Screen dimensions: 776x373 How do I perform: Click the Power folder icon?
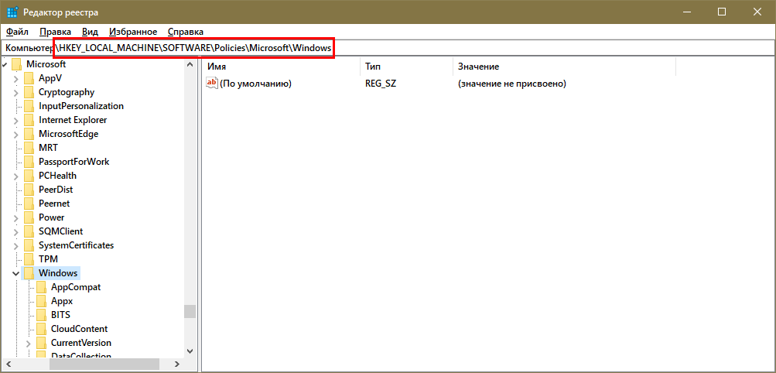[29, 217]
